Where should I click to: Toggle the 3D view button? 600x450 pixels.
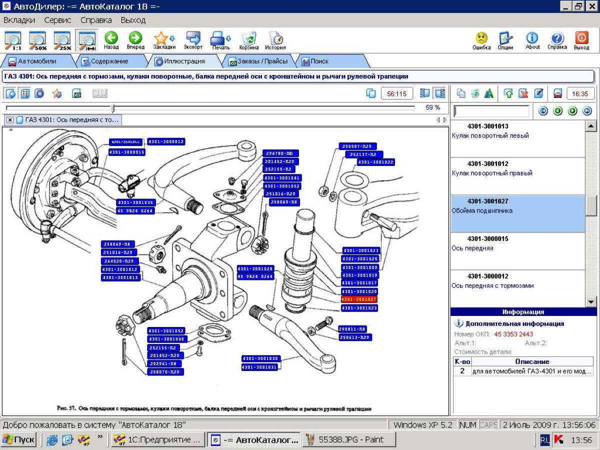[100, 93]
